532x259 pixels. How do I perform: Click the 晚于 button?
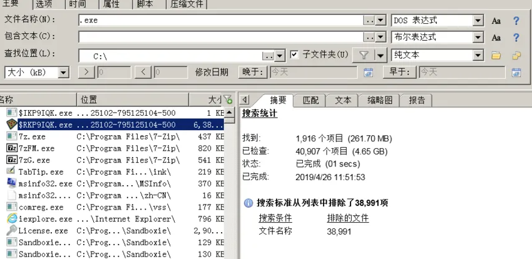tap(253, 72)
